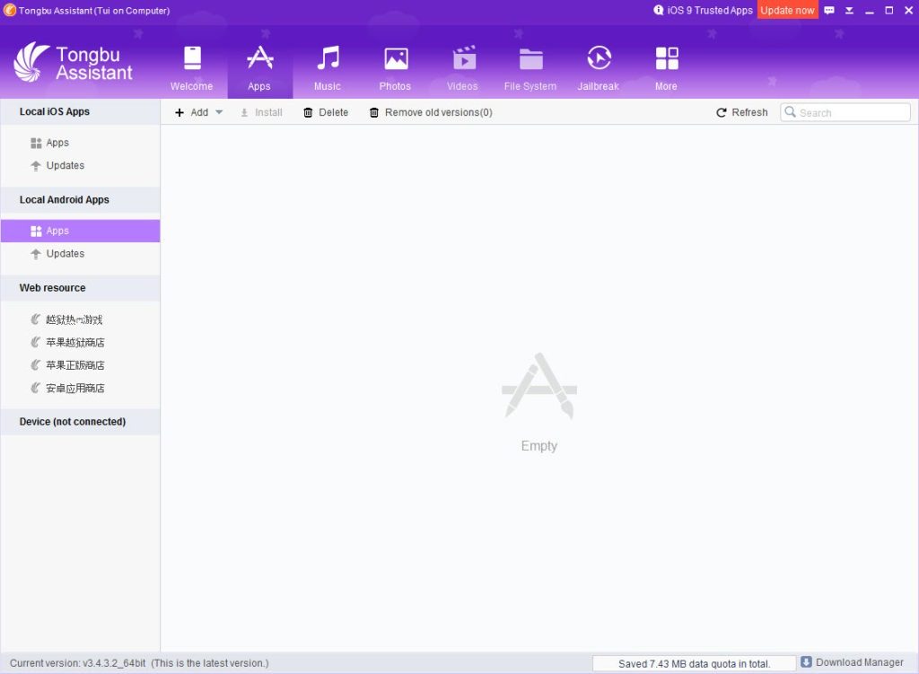Click the Delete trash can icon
Image resolution: width=919 pixels, height=674 pixels.
pyautogui.click(x=308, y=112)
